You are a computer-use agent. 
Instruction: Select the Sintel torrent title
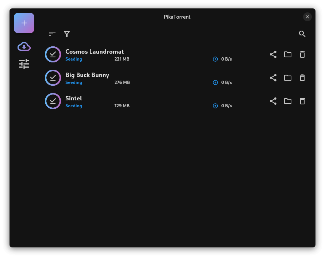coord(74,98)
